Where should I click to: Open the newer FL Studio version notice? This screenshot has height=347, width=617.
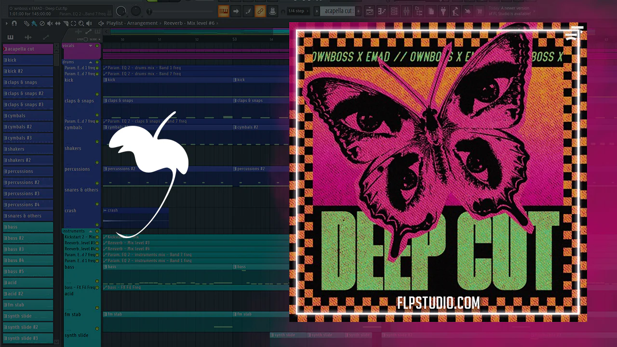510,11
